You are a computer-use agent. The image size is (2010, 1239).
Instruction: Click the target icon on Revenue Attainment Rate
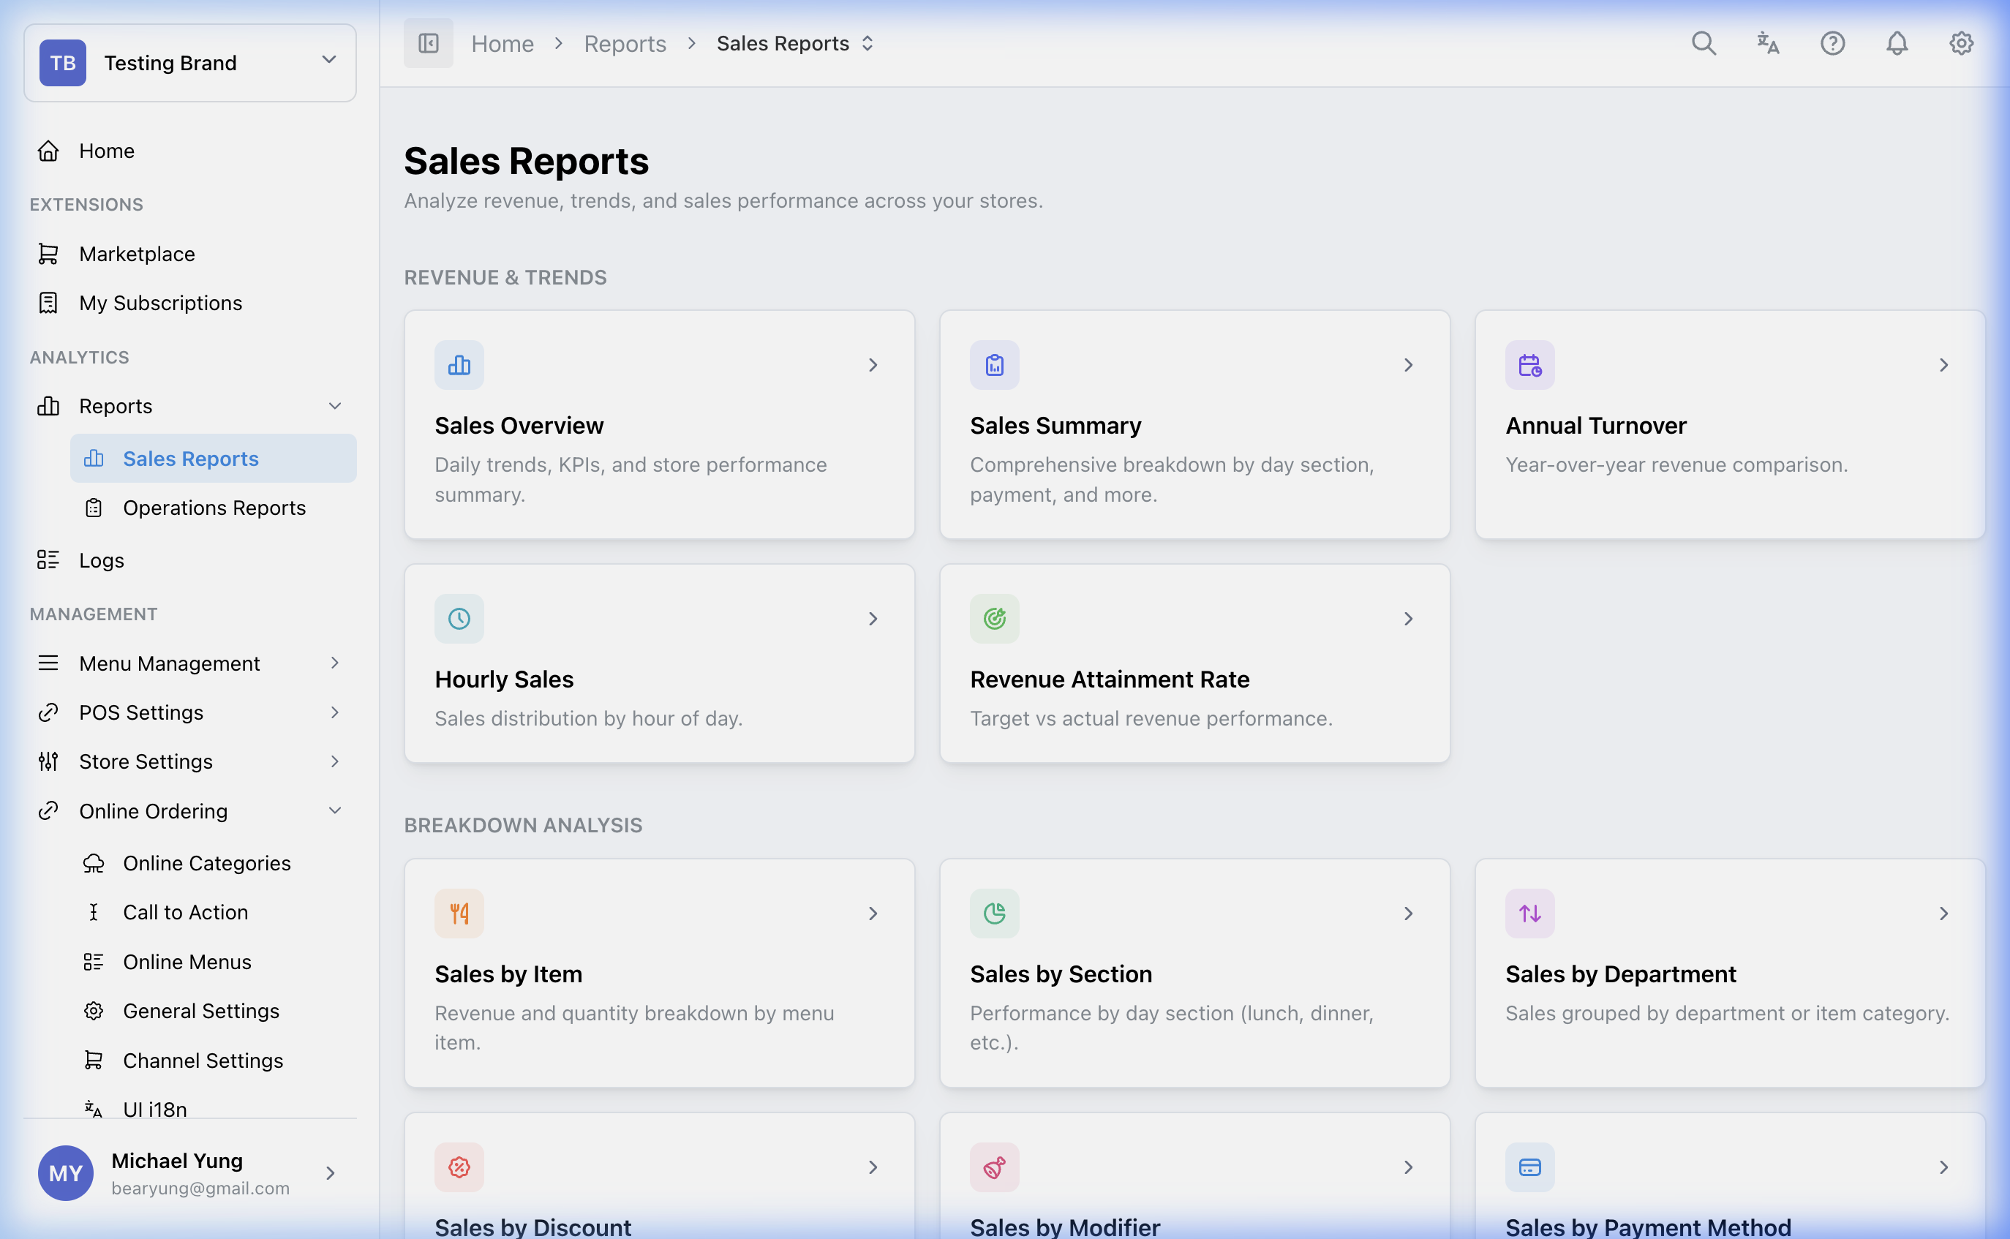(994, 619)
